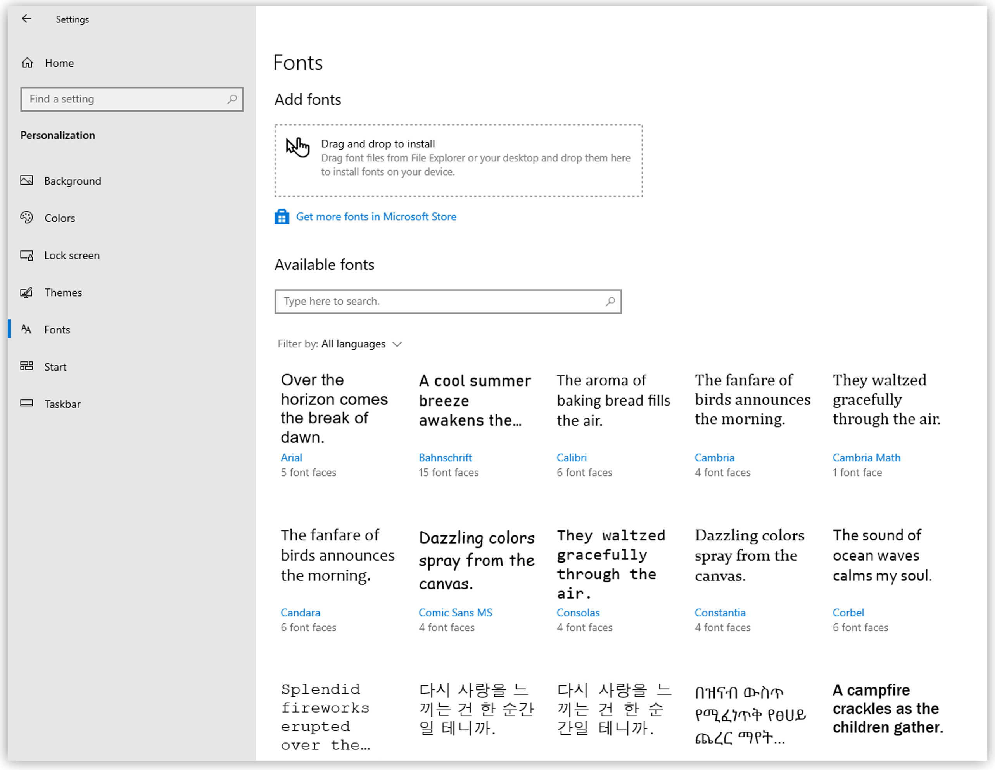Image resolution: width=995 pixels, height=770 pixels.
Task: Click the Background settings icon
Action: pos(28,180)
